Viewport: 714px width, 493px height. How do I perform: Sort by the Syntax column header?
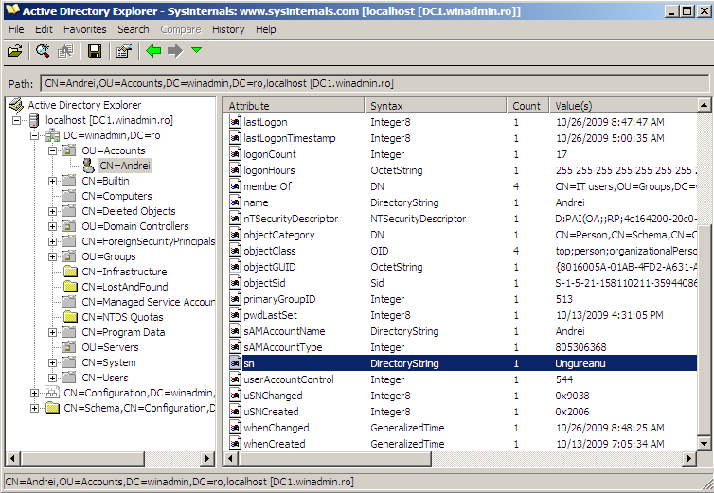[x=436, y=106]
